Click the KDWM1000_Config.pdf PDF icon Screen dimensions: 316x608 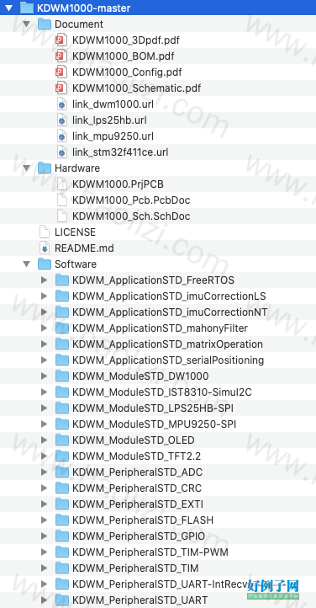click(62, 72)
